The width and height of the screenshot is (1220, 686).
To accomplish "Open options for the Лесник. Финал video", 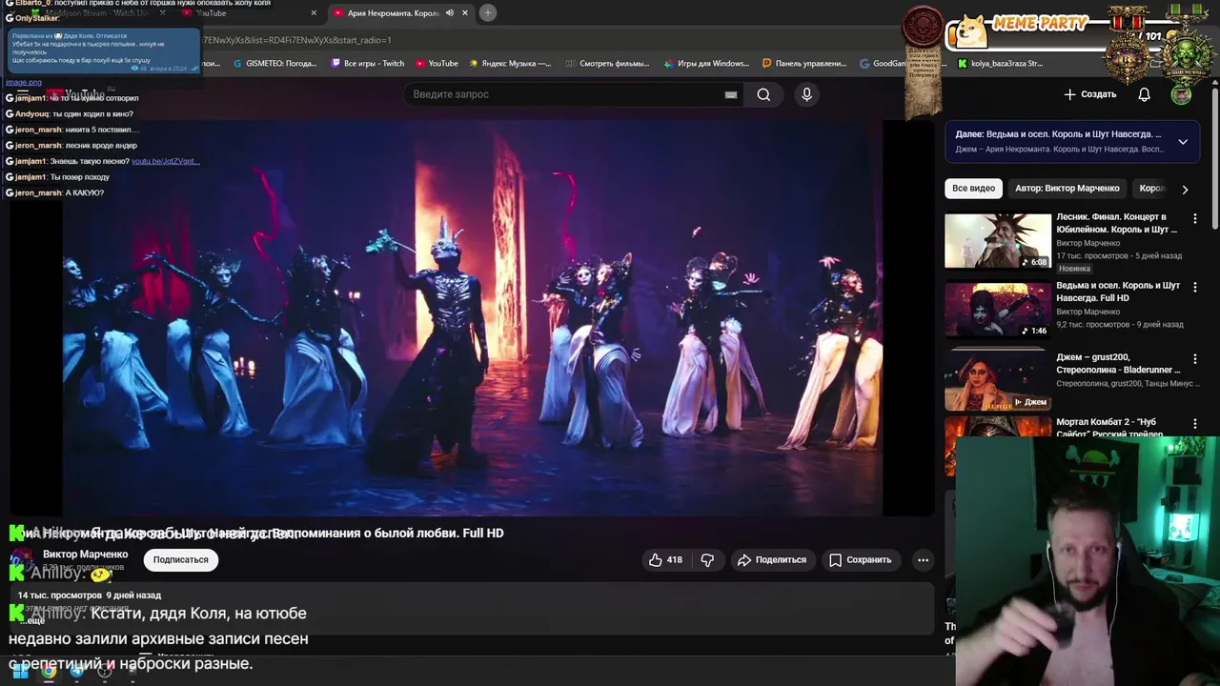I will [1195, 219].
